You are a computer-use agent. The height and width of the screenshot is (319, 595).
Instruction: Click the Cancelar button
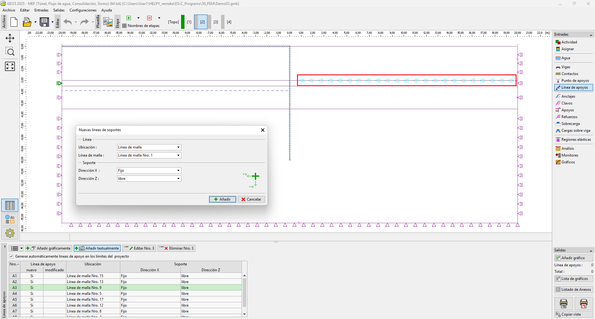pyautogui.click(x=251, y=199)
